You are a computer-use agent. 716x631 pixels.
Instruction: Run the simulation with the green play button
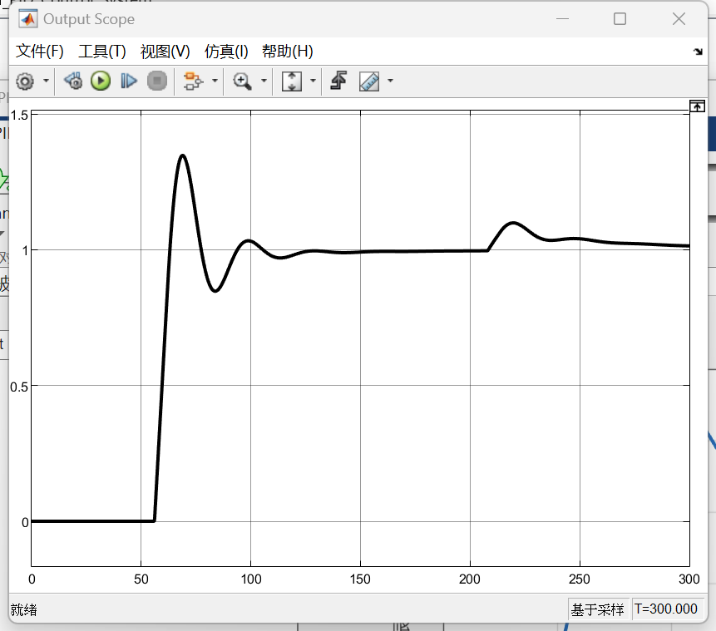coord(101,81)
